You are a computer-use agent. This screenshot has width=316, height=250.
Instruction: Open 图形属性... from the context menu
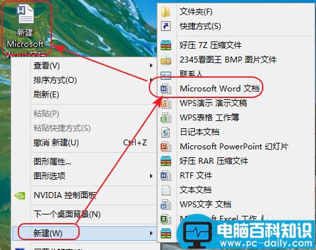(52, 162)
